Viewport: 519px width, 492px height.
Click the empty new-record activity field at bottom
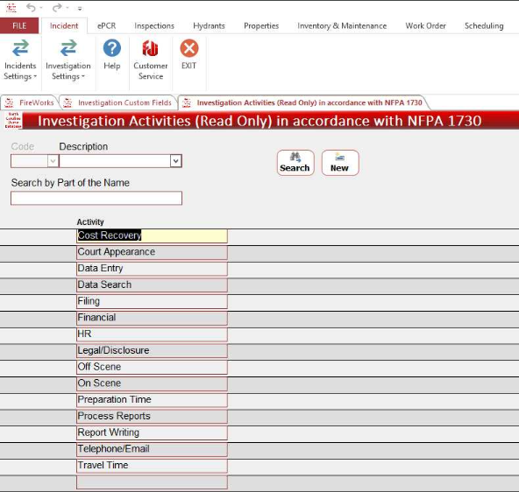pos(152,482)
